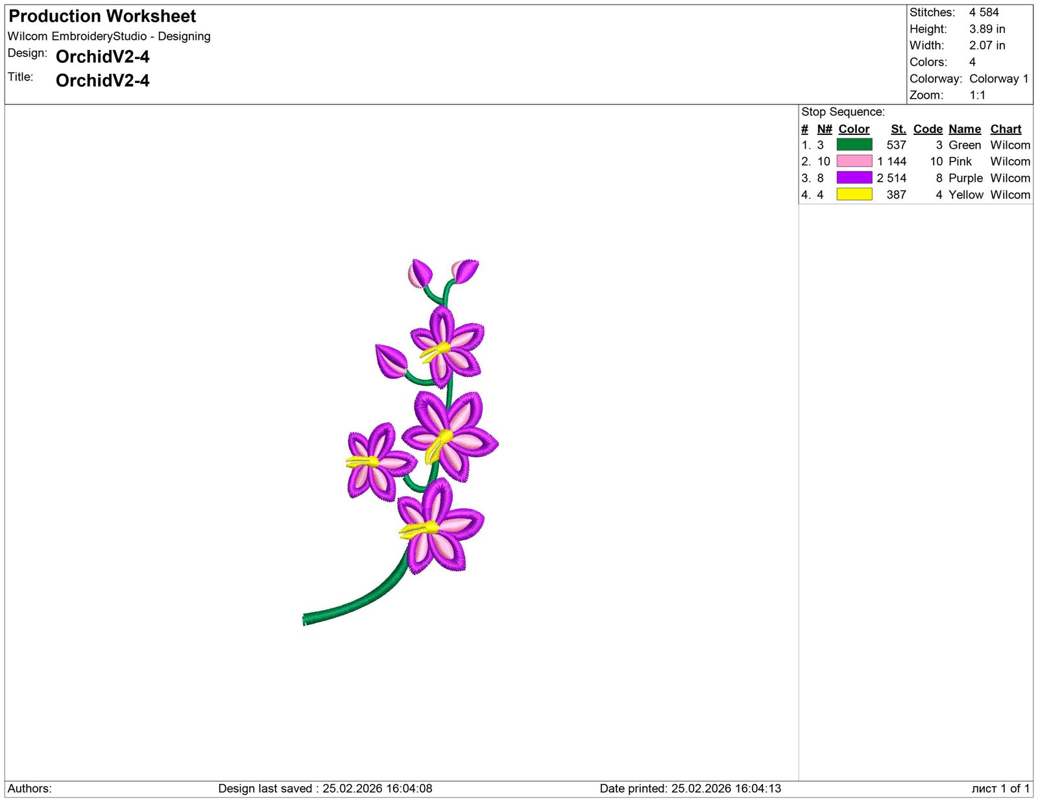Click the Zoom 1:1 value

tap(977, 95)
